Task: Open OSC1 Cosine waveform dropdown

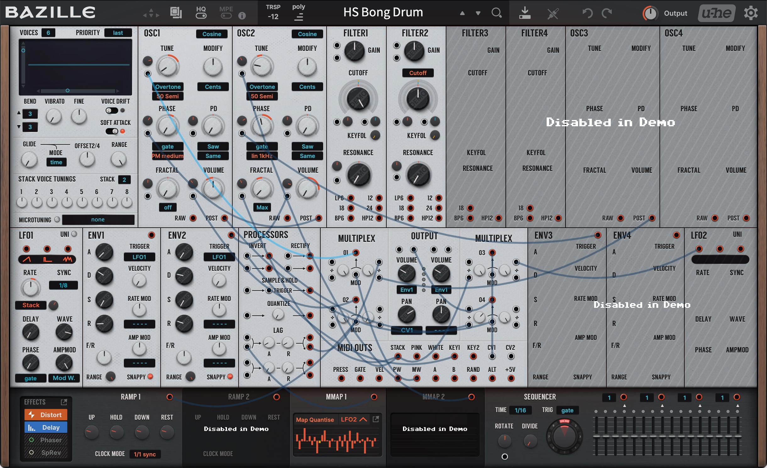Action: pyautogui.click(x=212, y=34)
